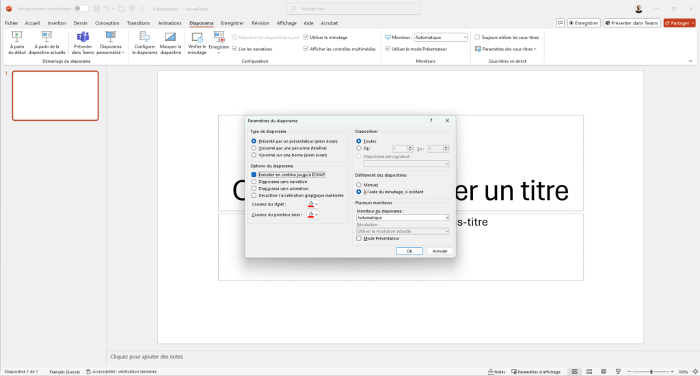
Task: Switch to slide sorter view icon
Action: click(x=589, y=371)
